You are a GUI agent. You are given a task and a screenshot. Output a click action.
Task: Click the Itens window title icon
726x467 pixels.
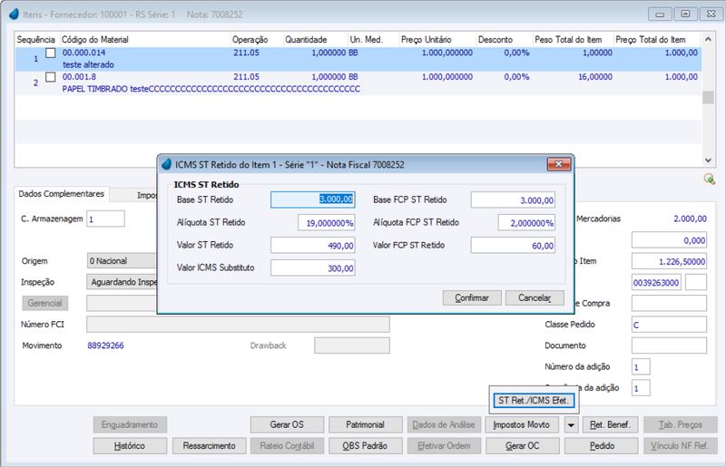[x=14, y=15]
